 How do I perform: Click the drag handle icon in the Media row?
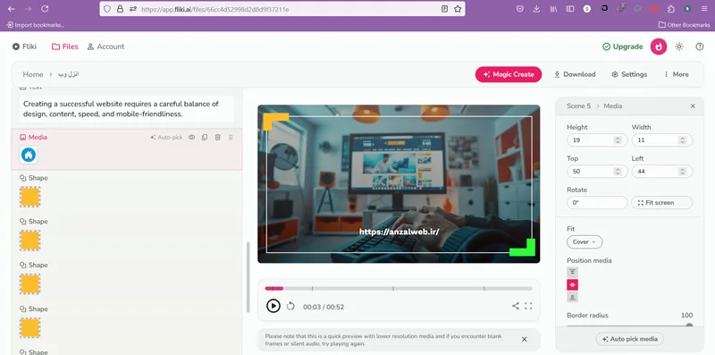pyautogui.click(x=231, y=138)
